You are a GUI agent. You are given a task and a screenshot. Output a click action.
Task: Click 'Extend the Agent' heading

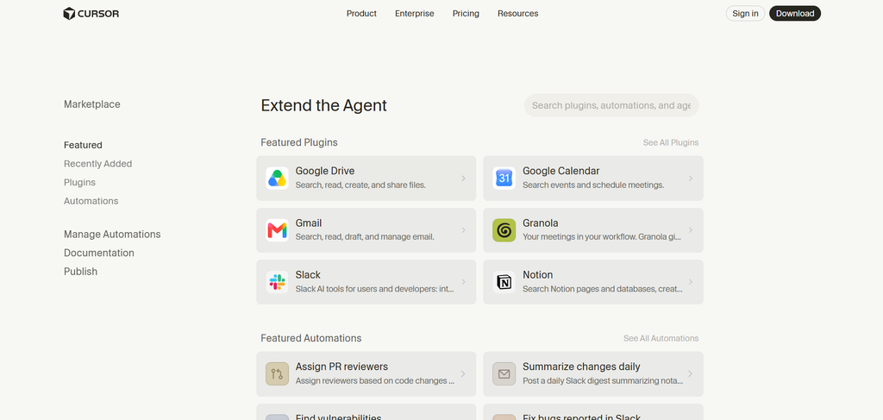tap(324, 105)
